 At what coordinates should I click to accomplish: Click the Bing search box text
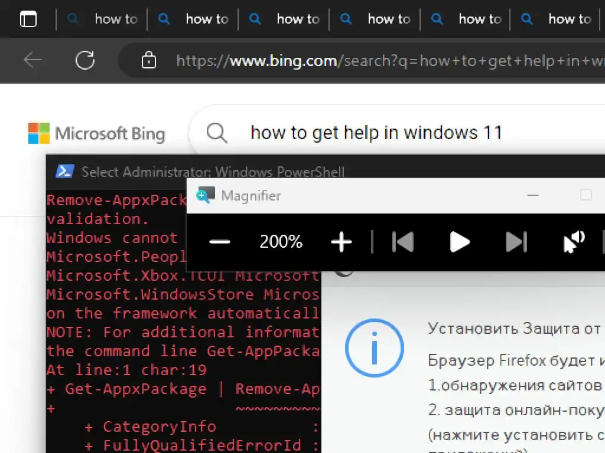pyautogui.click(x=376, y=133)
